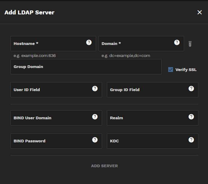The image size is (208, 184).
Task: Click inside the BIND User Domain field
Action: pyautogui.click(x=51, y=118)
